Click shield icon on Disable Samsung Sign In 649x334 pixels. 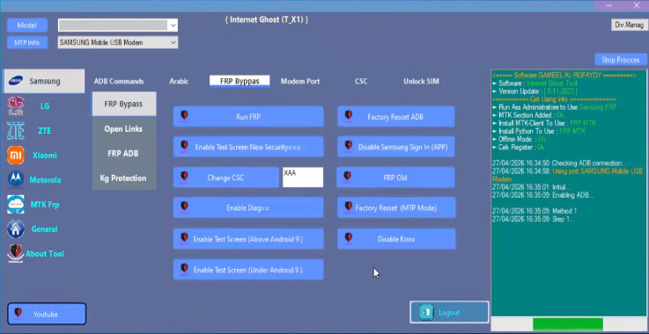pos(349,146)
